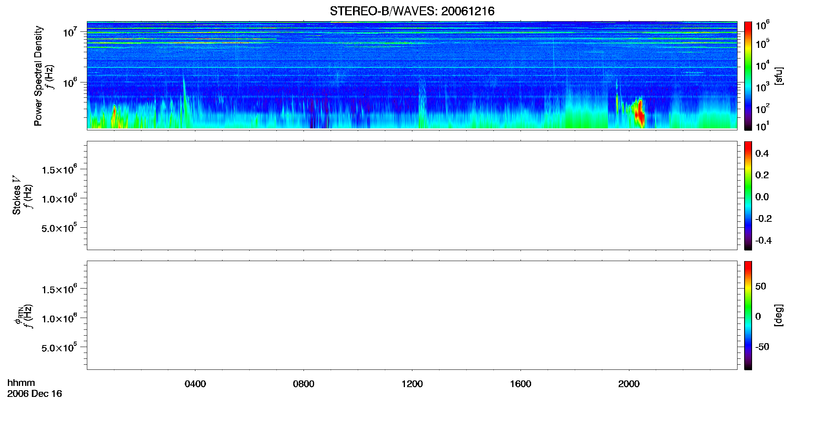
Task: Click the phi RTN degrees color bar
Action: pos(748,315)
